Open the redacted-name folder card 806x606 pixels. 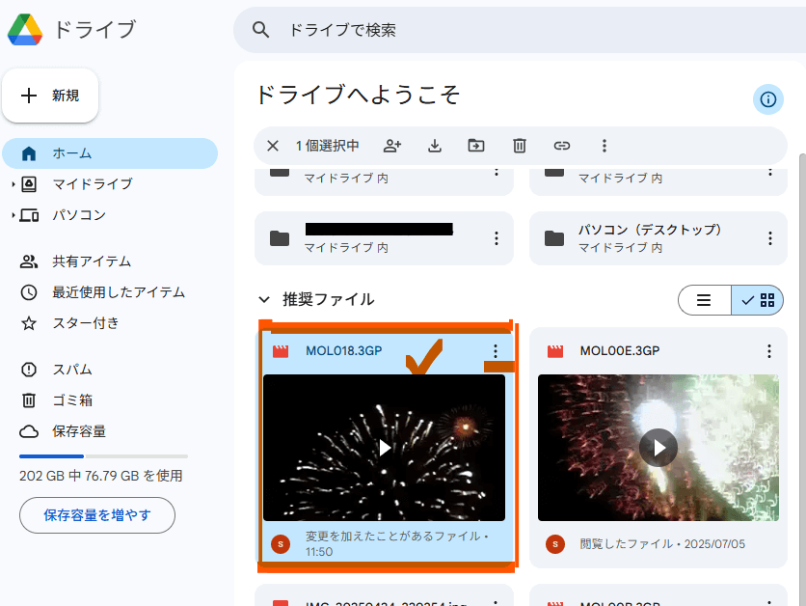[x=384, y=238]
